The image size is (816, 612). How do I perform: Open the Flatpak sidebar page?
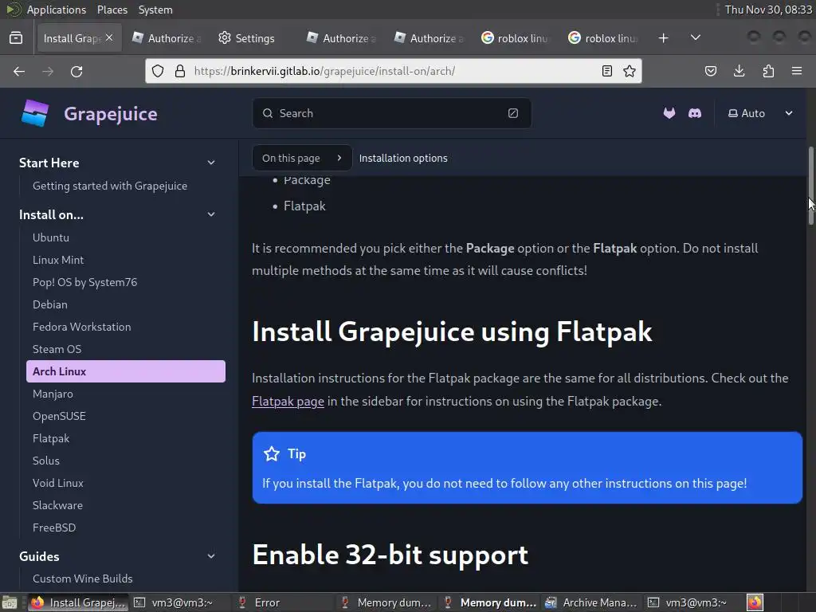coord(50,439)
